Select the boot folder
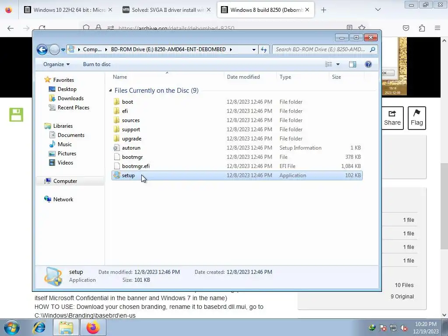Screen dimensions: 448x336 point(237,101)
